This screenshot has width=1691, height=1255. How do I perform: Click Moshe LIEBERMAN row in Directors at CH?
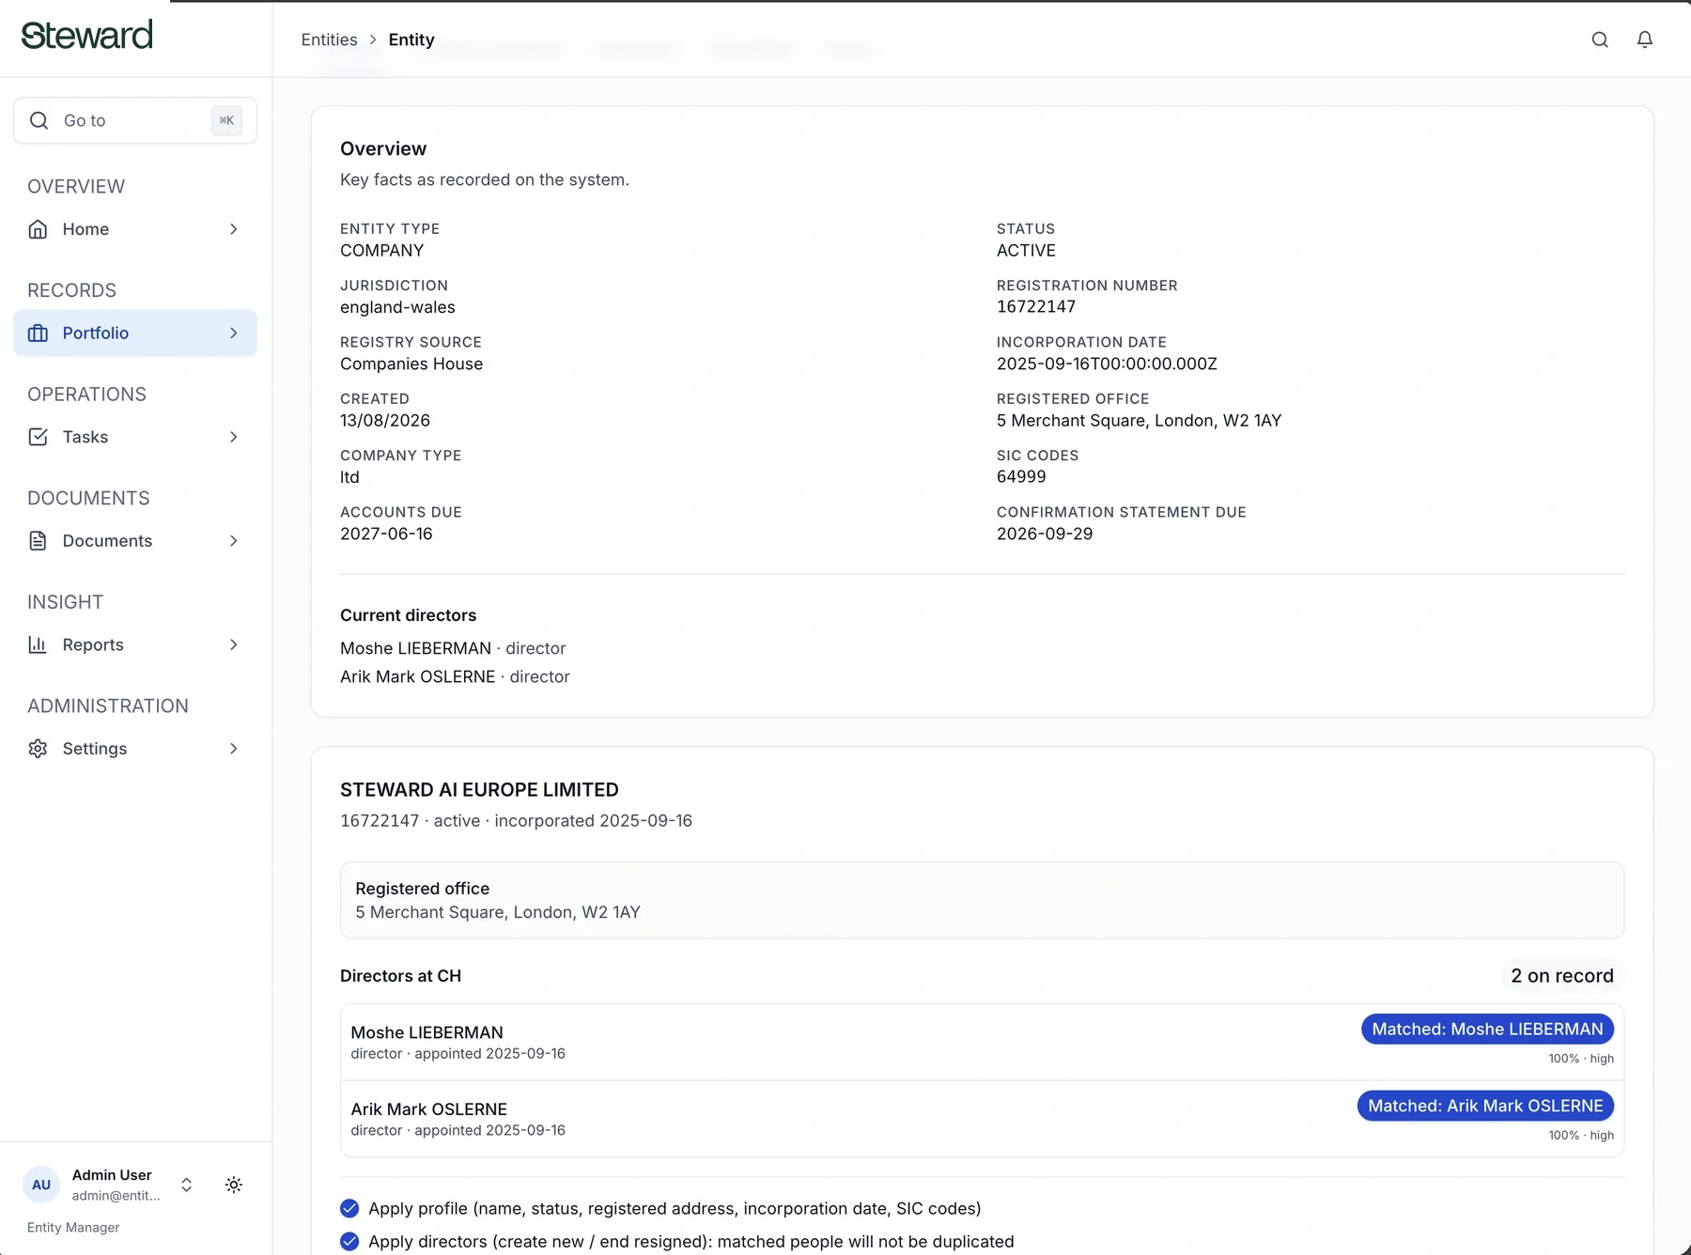(982, 1043)
